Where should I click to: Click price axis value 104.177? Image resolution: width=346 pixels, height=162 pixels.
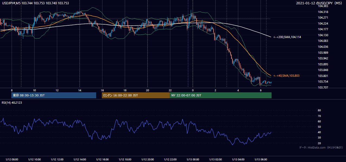tap(323, 29)
